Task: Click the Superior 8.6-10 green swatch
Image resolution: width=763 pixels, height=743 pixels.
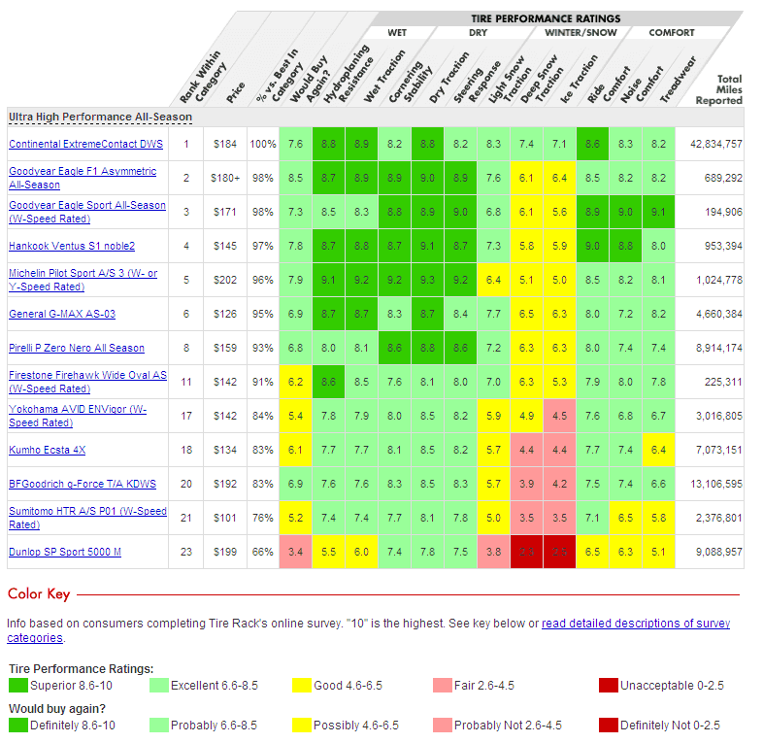Action: coord(18,686)
